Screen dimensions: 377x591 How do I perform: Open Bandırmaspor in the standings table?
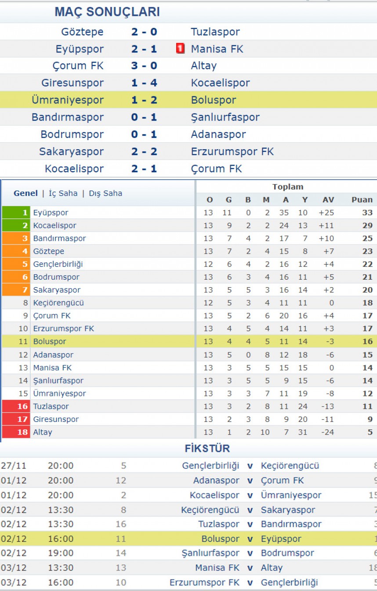point(59,238)
